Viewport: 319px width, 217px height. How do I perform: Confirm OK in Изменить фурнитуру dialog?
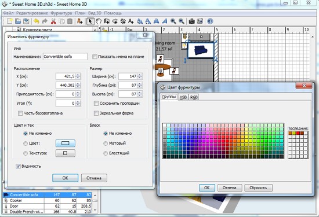65,178
